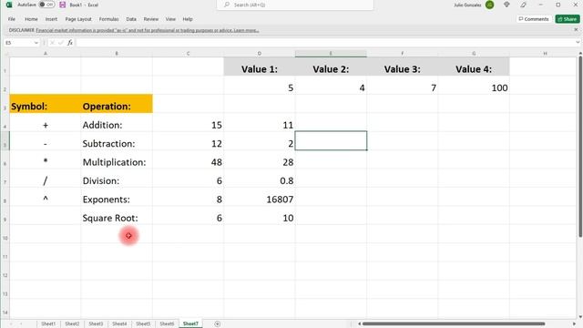
Task: Select the 'Addition:' label cell
Action: [x=117, y=122]
